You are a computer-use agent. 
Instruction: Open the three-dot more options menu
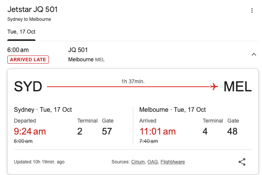tap(252, 10)
